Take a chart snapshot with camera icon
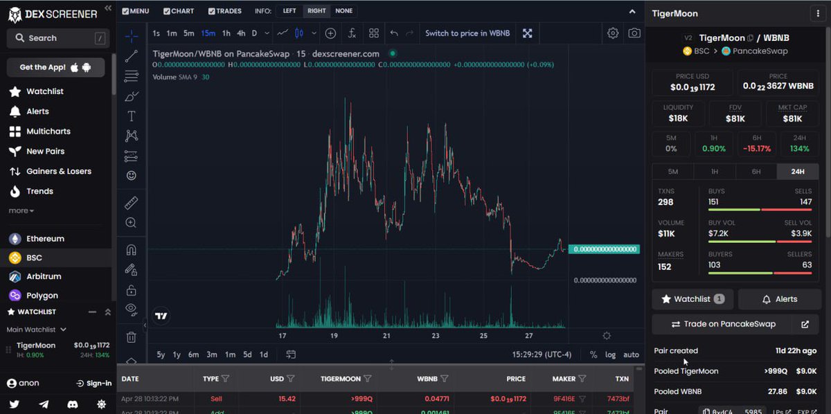831x414 pixels. coord(634,33)
